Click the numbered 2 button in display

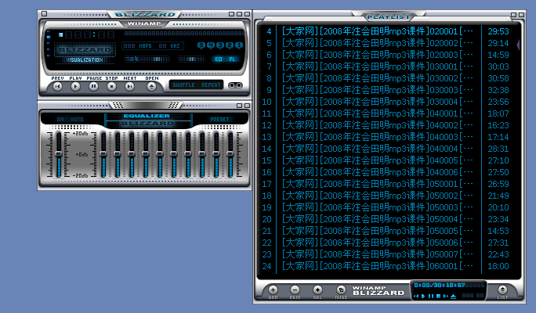[230, 45]
